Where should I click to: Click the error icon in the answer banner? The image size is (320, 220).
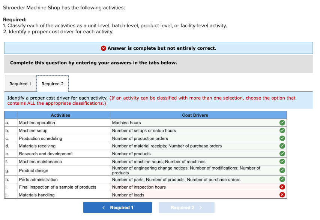104,48
